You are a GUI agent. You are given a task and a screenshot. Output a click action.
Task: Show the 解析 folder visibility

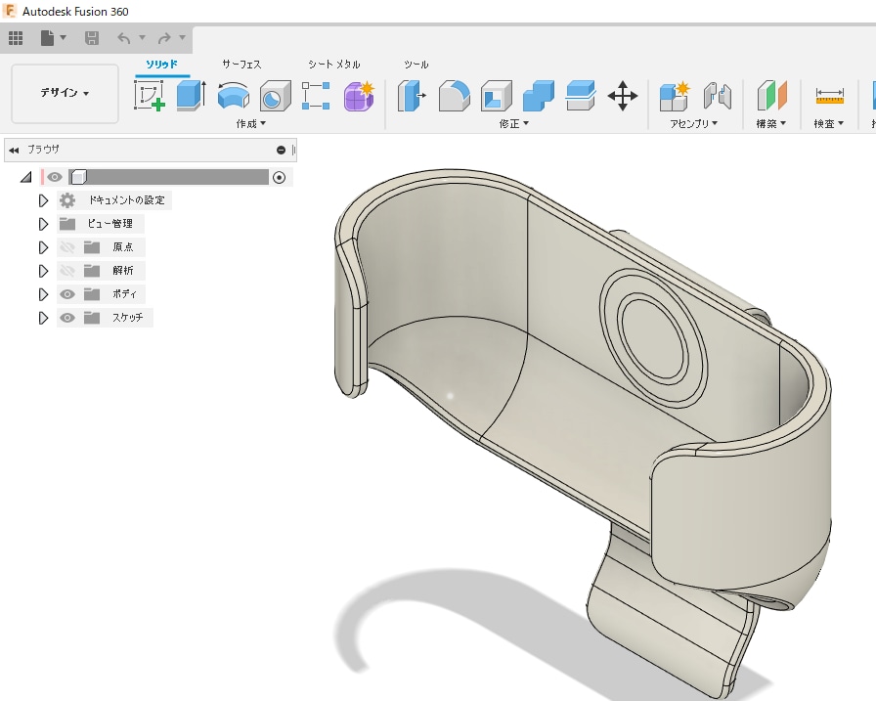coord(67,271)
